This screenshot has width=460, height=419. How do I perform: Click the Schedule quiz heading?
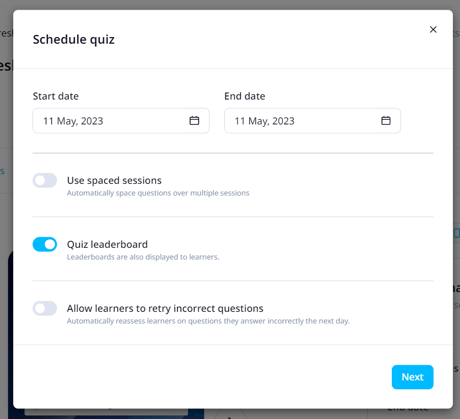(73, 39)
